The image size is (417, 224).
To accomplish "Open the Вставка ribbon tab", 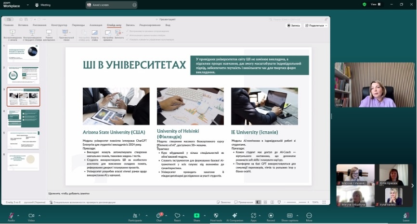I will [x=23, y=25].
